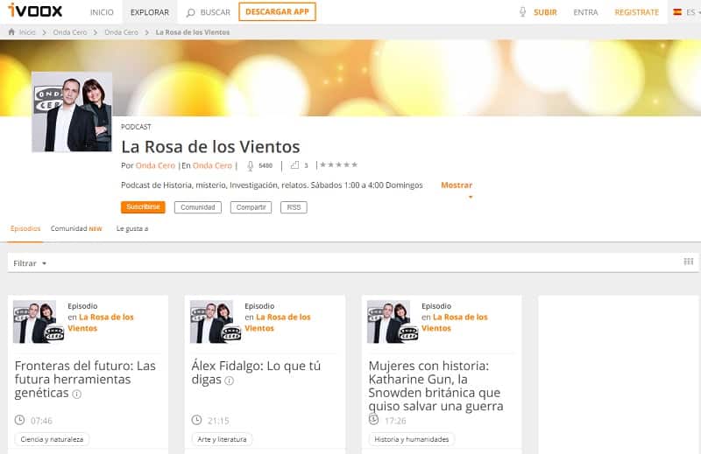
Task: Click the BUSCAR search field
Action: [x=215, y=12]
